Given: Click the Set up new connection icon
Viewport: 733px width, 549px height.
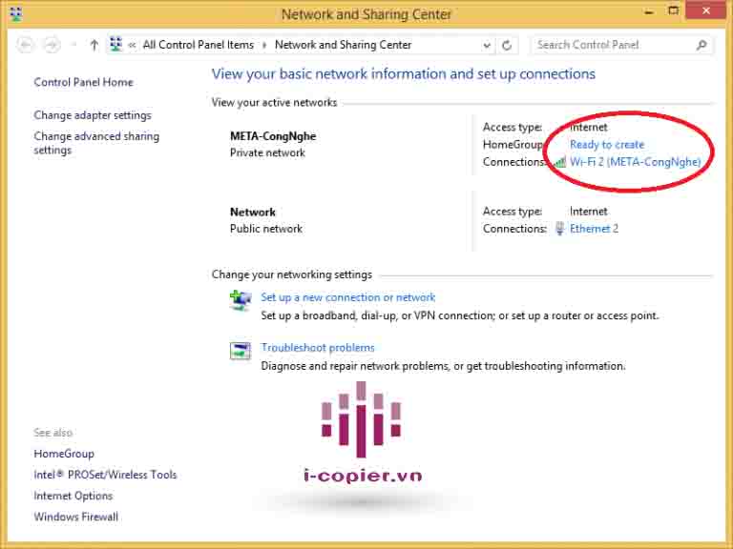Looking at the screenshot, I should coord(241,300).
